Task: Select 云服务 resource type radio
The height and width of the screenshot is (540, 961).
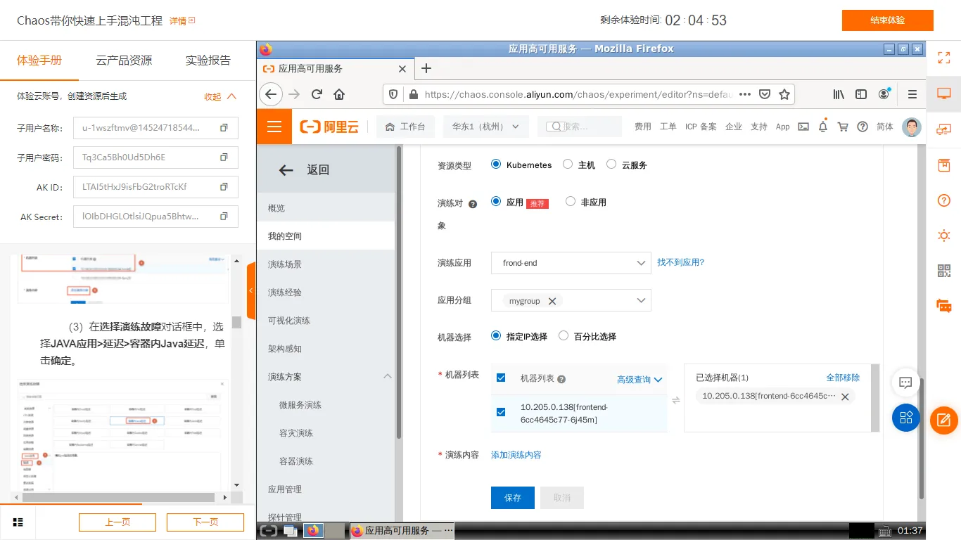Action: 611,164
